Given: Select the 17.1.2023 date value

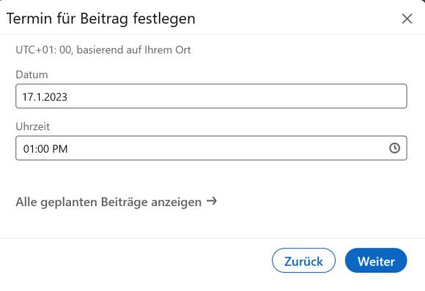Looking at the screenshot, I should pyautogui.click(x=45, y=97).
